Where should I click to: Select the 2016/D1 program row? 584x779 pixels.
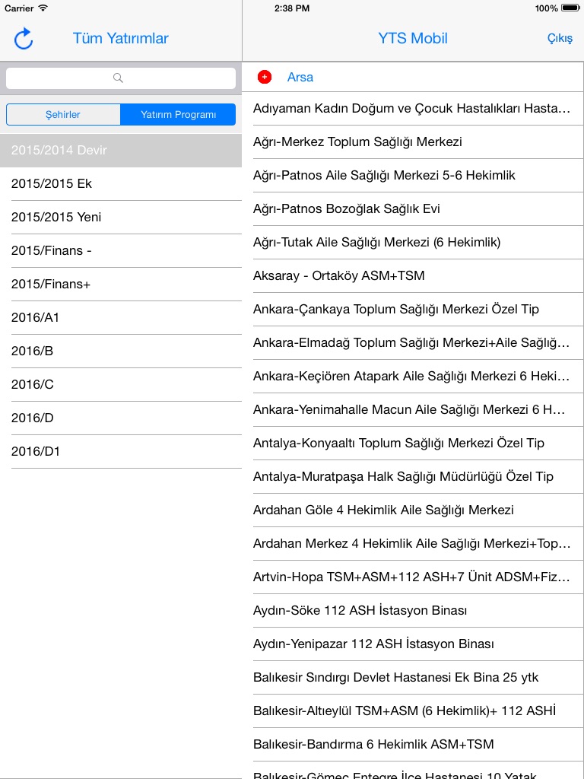121,451
